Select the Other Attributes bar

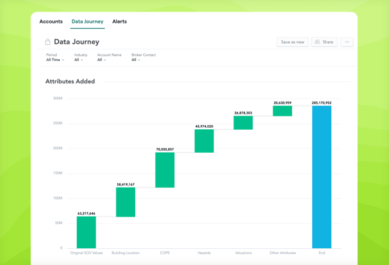(282, 111)
